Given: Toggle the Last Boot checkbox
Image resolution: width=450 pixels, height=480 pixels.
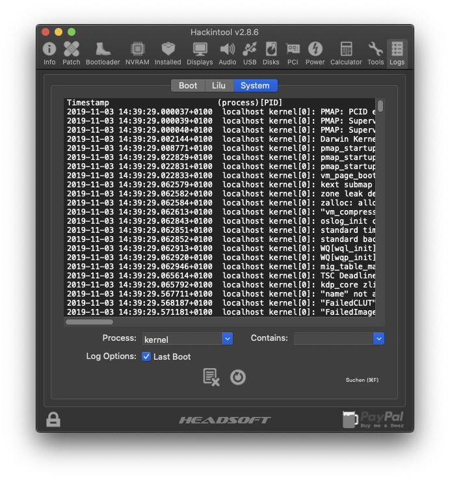Looking at the screenshot, I should pyautogui.click(x=146, y=356).
